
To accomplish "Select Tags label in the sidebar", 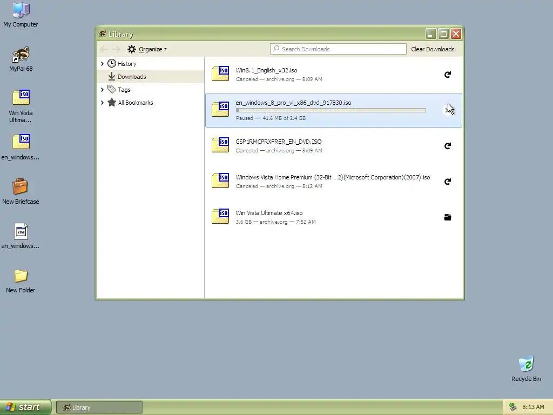I will tap(124, 90).
